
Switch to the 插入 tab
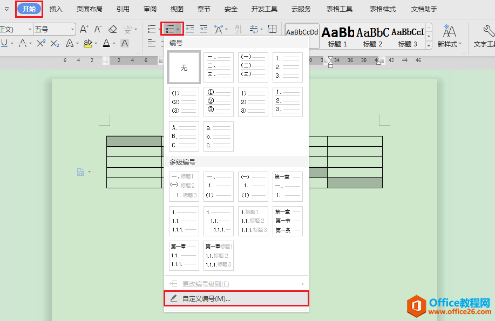click(x=56, y=9)
